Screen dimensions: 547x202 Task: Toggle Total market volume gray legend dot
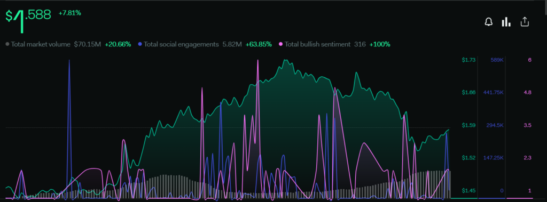[7, 44]
